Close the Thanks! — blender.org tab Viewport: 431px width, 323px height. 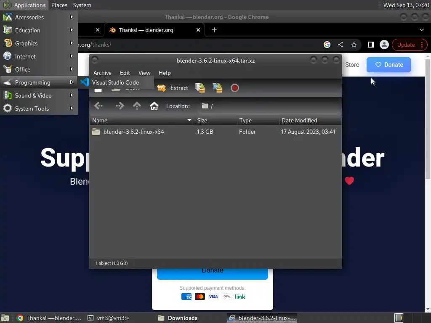click(198, 30)
